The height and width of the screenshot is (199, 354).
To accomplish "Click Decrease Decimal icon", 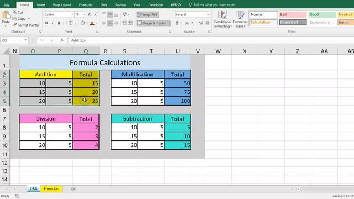I will [207, 23].
